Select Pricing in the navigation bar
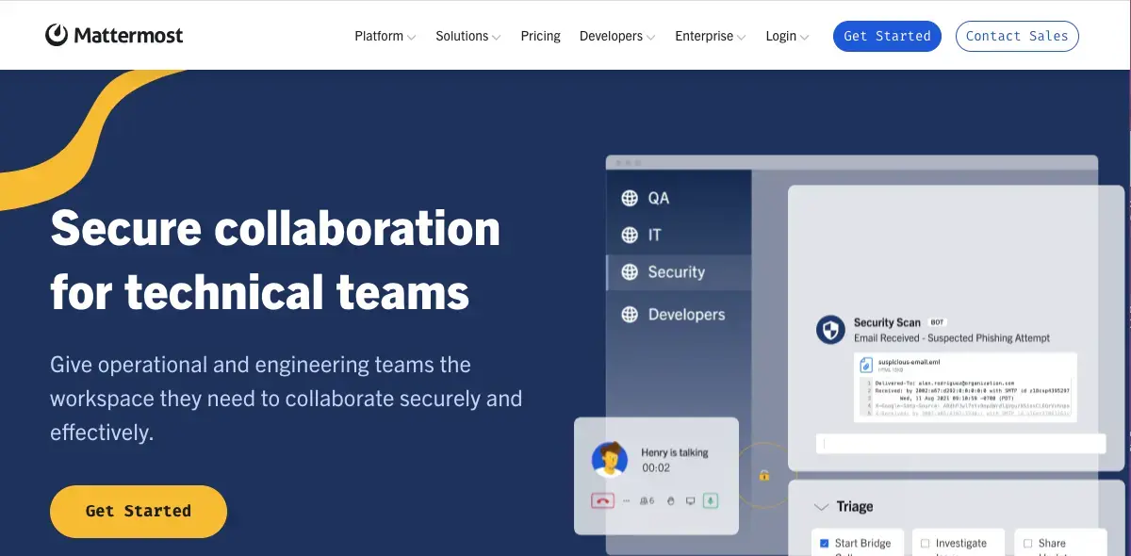 point(540,36)
